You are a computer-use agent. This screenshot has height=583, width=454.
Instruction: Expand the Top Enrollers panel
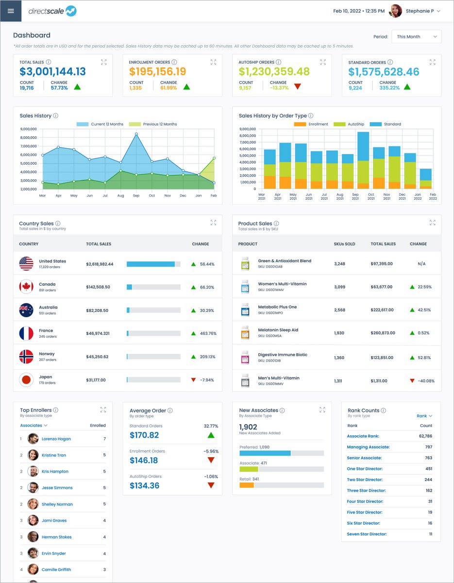(x=103, y=410)
